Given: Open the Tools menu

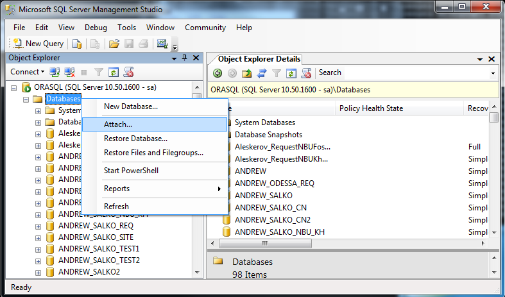Looking at the screenshot, I should [126, 28].
